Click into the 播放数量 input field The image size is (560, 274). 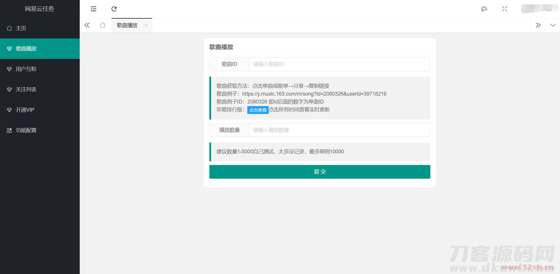[x=339, y=130]
